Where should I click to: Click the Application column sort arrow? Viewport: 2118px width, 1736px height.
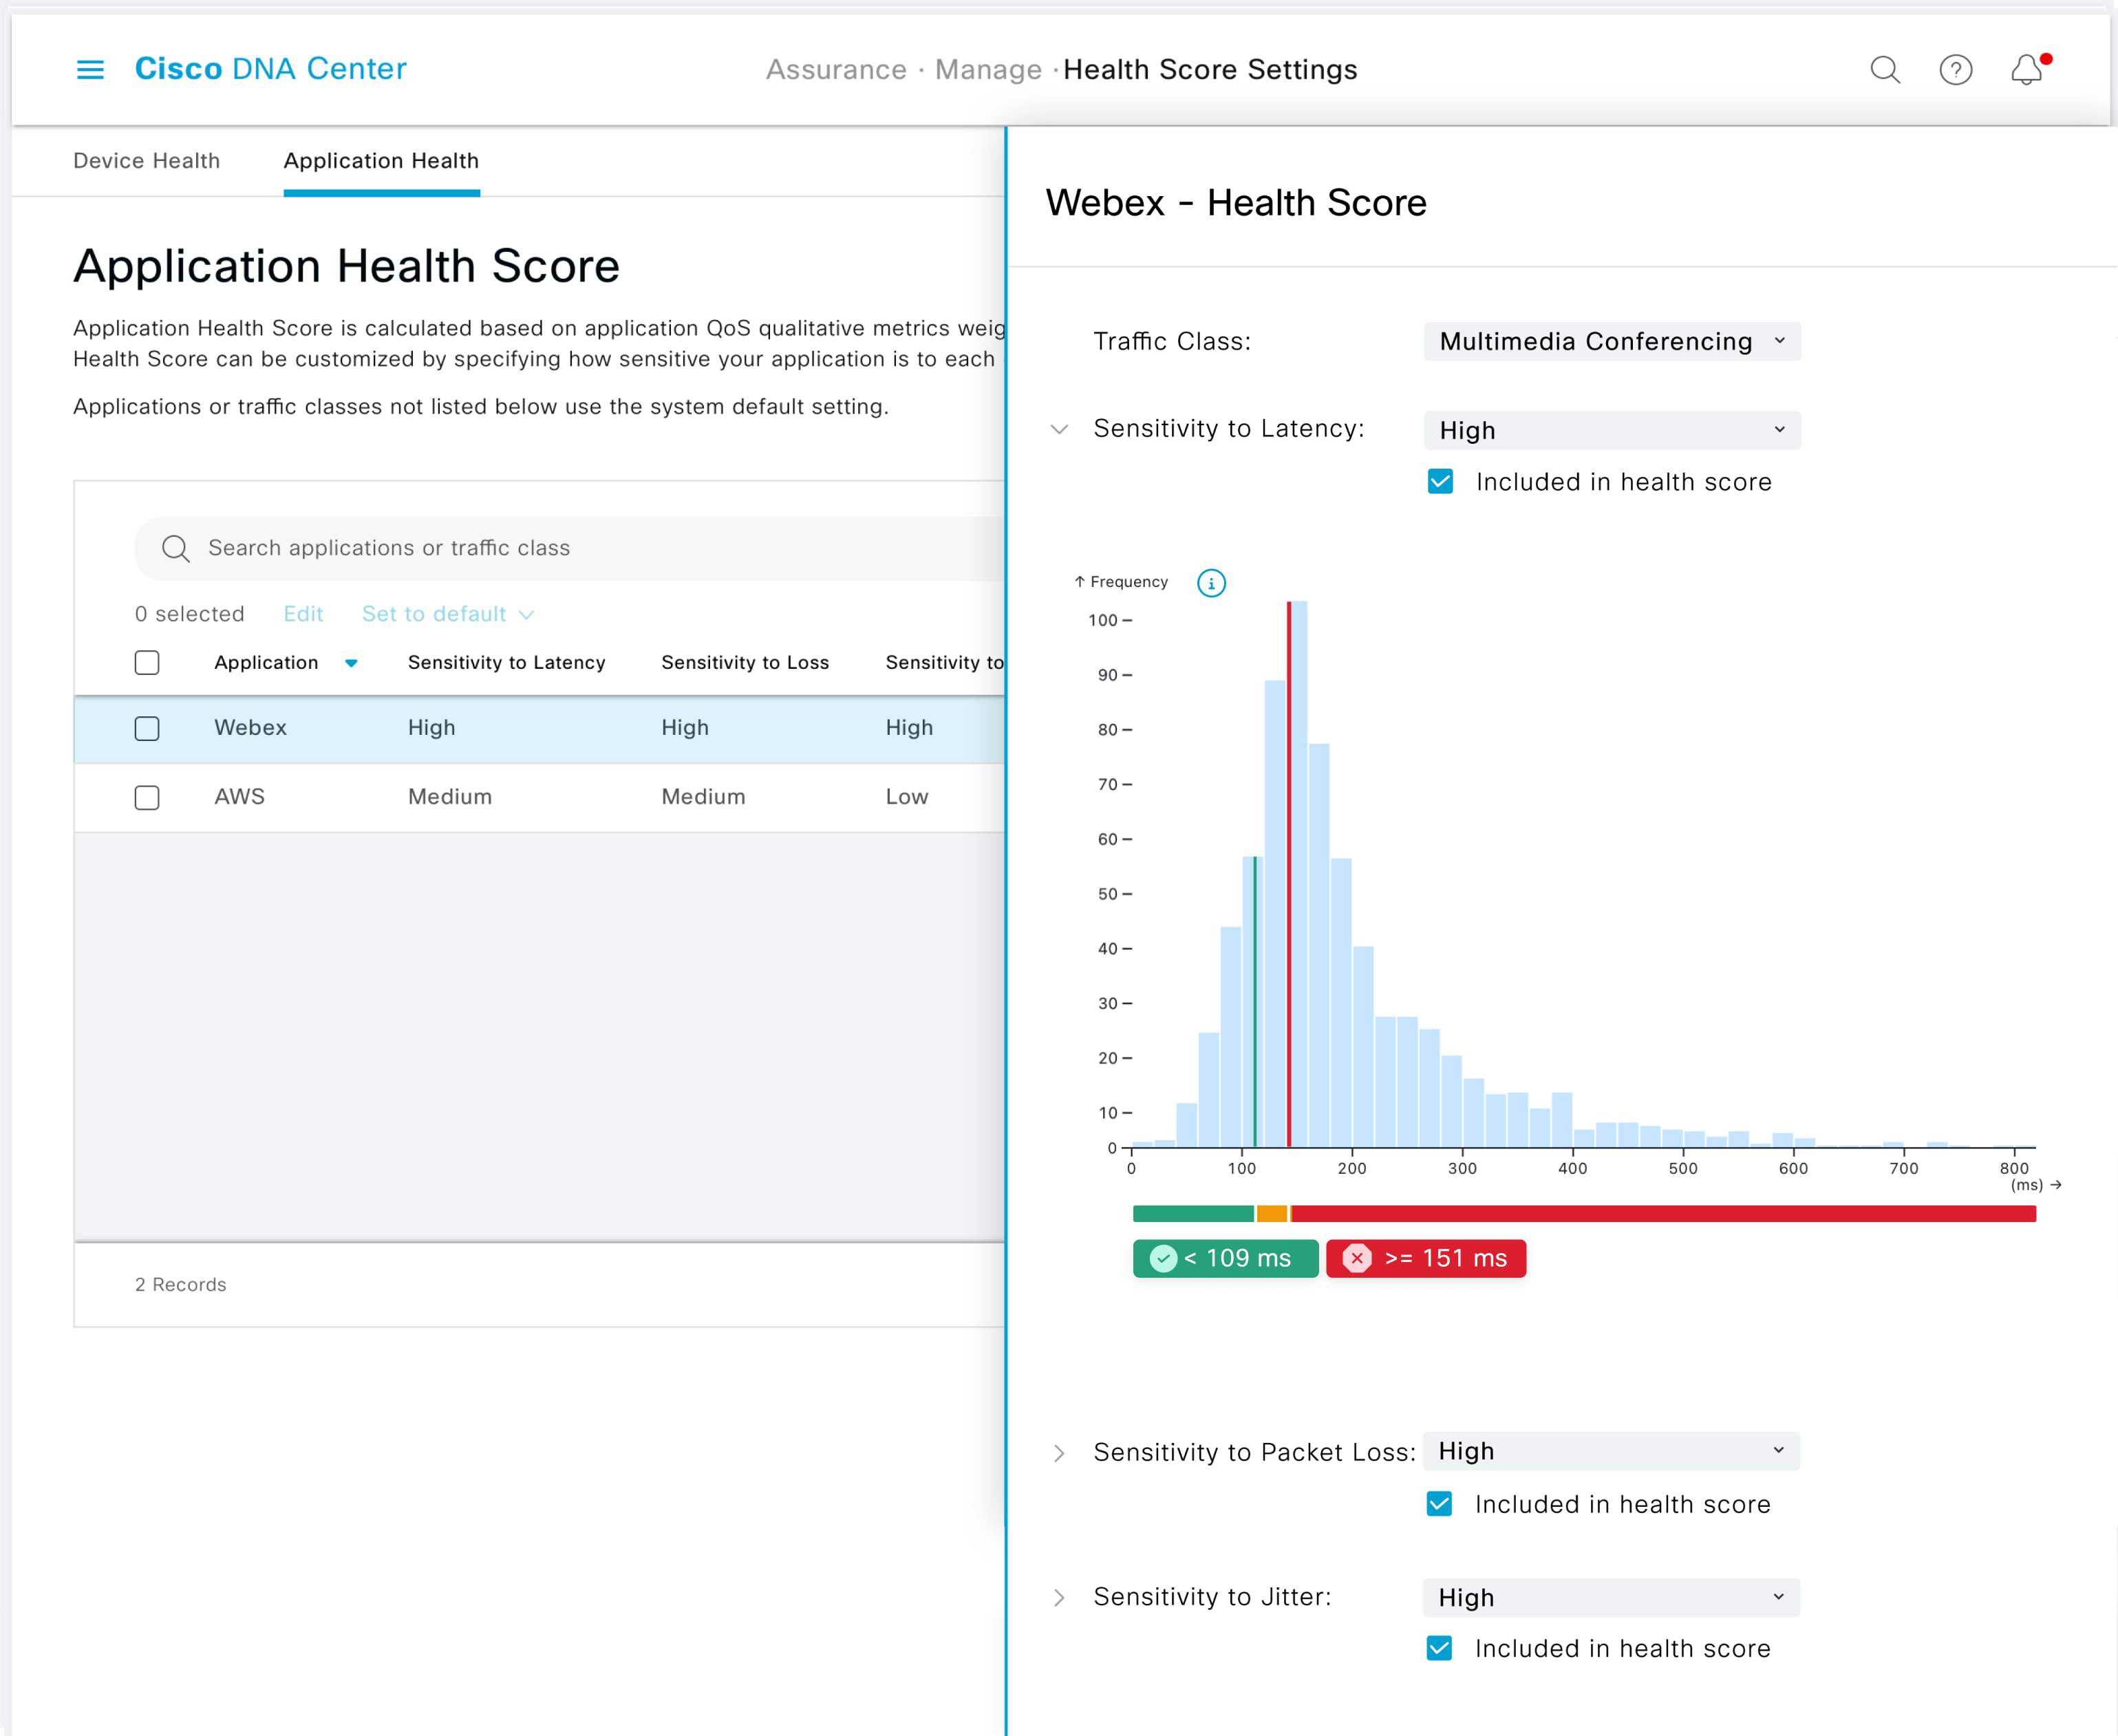(351, 663)
